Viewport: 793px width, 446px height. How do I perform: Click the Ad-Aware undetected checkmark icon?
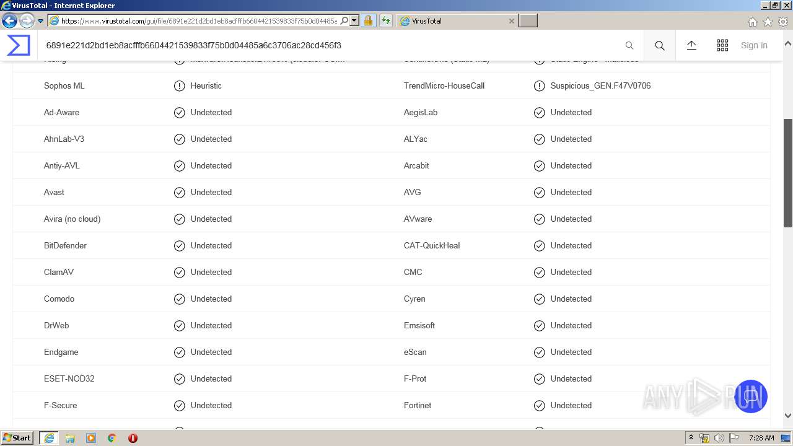[x=179, y=112]
